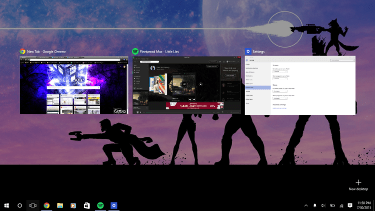Open the battery power tray icon

332,205
